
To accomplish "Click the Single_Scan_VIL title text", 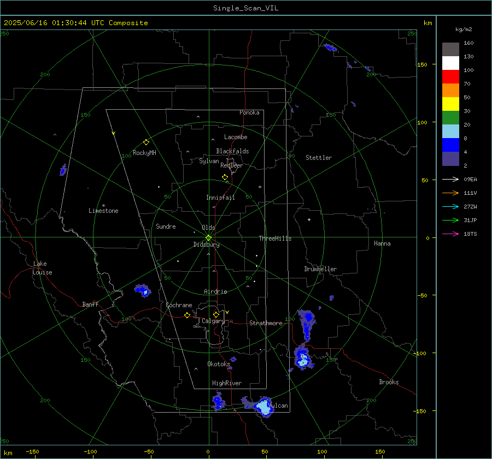I will pyautogui.click(x=245, y=8).
